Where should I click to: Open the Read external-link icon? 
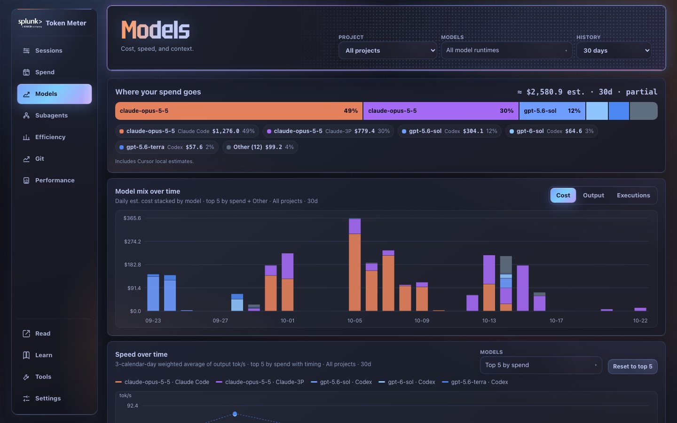click(x=26, y=334)
